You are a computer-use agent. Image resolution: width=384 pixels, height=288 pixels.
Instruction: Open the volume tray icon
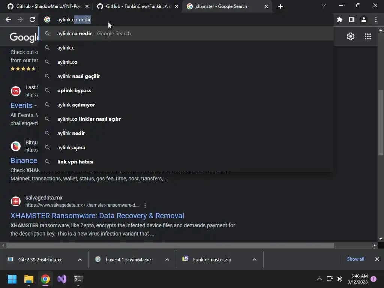pos(339,279)
